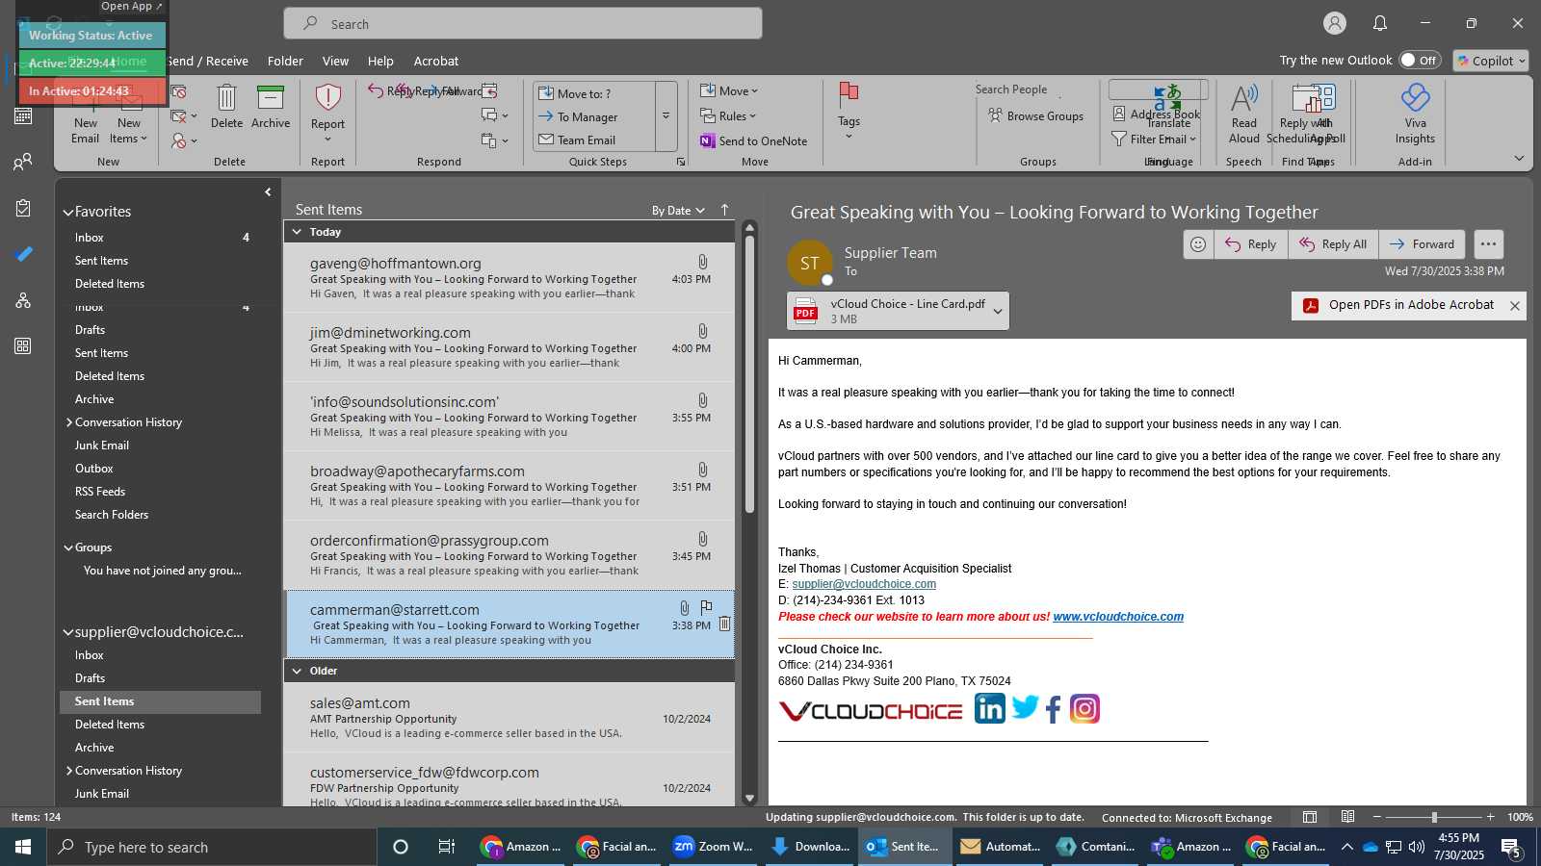This screenshot has height=866, width=1541.
Task: Open attachment dropdown for vCloud Choice PDF
Action: click(x=998, y=311)
